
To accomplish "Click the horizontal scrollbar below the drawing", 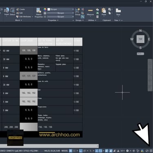I will pos(49,146).
